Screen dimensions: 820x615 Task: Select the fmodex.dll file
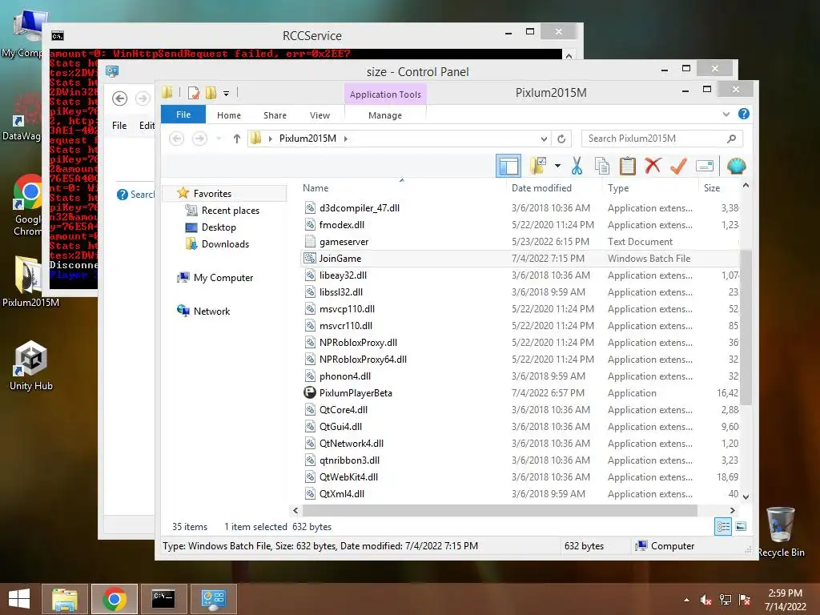(x=521, y=225)
